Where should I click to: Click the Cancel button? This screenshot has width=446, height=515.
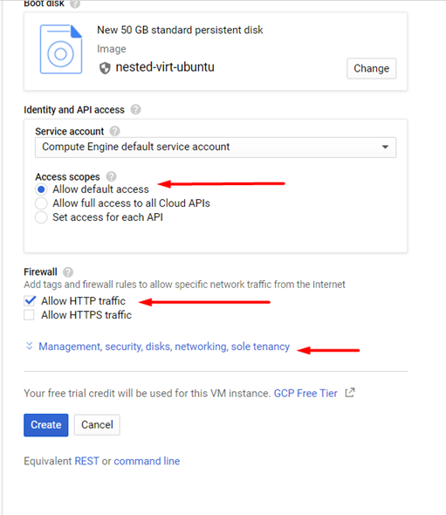pyautogui.click(x=97, y=425)
